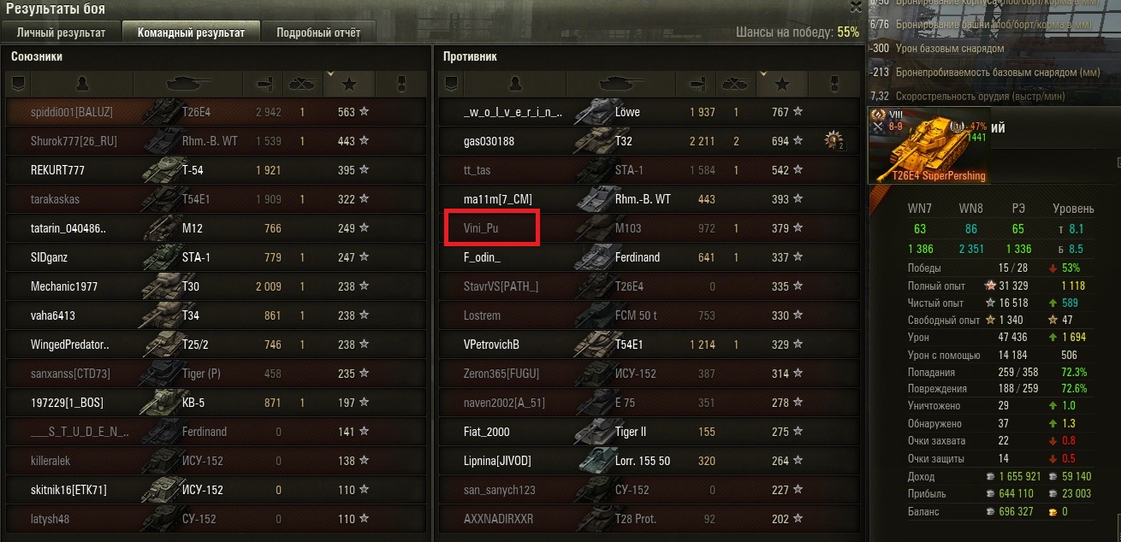The image size is (1121, 542).
Task: Sort allies by tank vehicle icon
Action: (x=187, y=84)
